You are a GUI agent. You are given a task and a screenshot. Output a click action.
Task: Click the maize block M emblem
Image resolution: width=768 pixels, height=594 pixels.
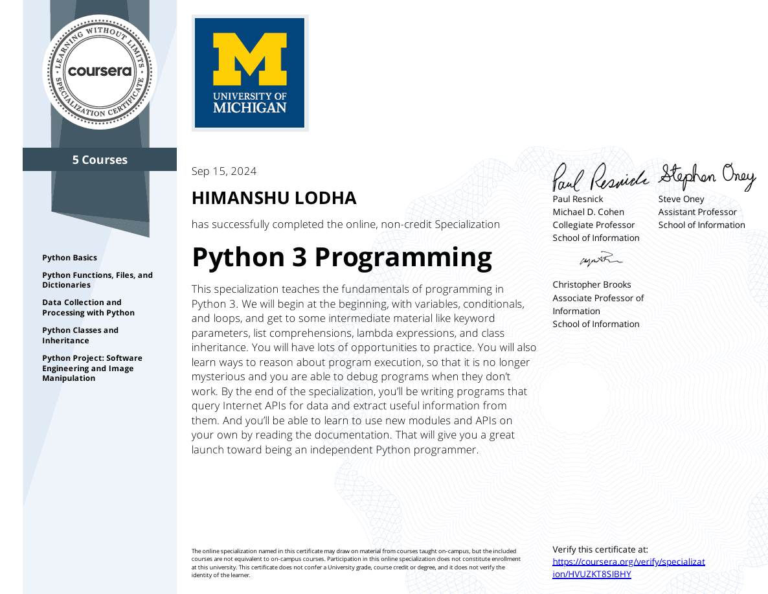click(x=249, y=58)
